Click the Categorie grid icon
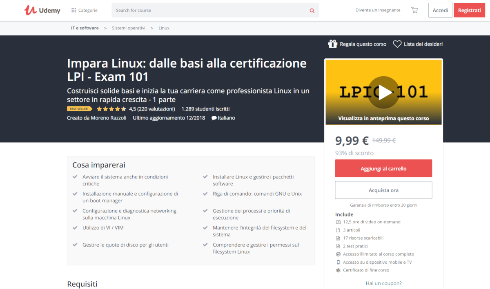The image size is (490, 289). [73, 10]
